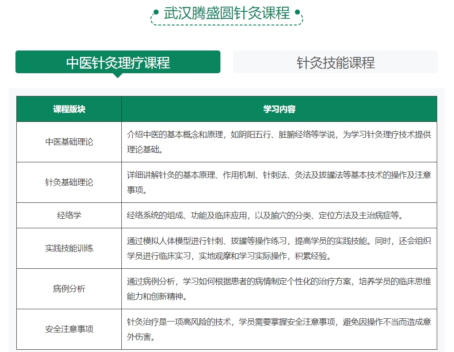454x352 pixels.
Task: Click the description starting 通过病例分析
Action: coord(279,289)
